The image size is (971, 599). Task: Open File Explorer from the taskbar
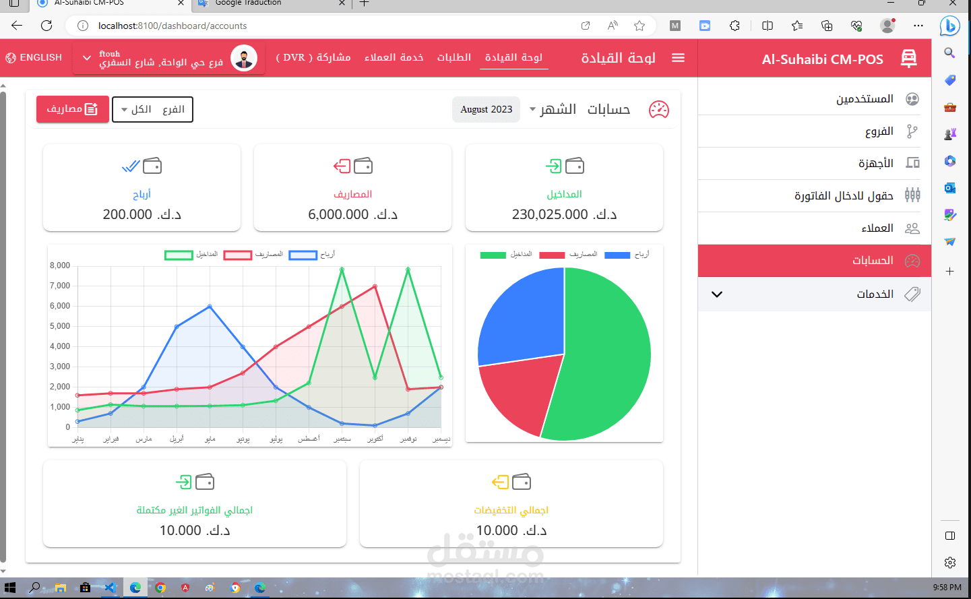pyautogui.click(x=60, y=588)
